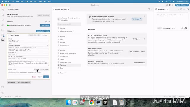Click Web Tools button
Viewport: 190px width, 107px height.
[40, 31]
